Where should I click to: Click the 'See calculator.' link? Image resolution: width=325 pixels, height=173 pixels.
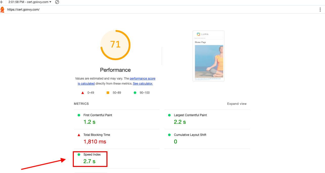(143, 84)
